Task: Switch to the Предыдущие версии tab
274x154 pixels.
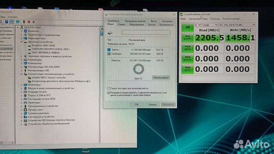Action: coord(135,21)
